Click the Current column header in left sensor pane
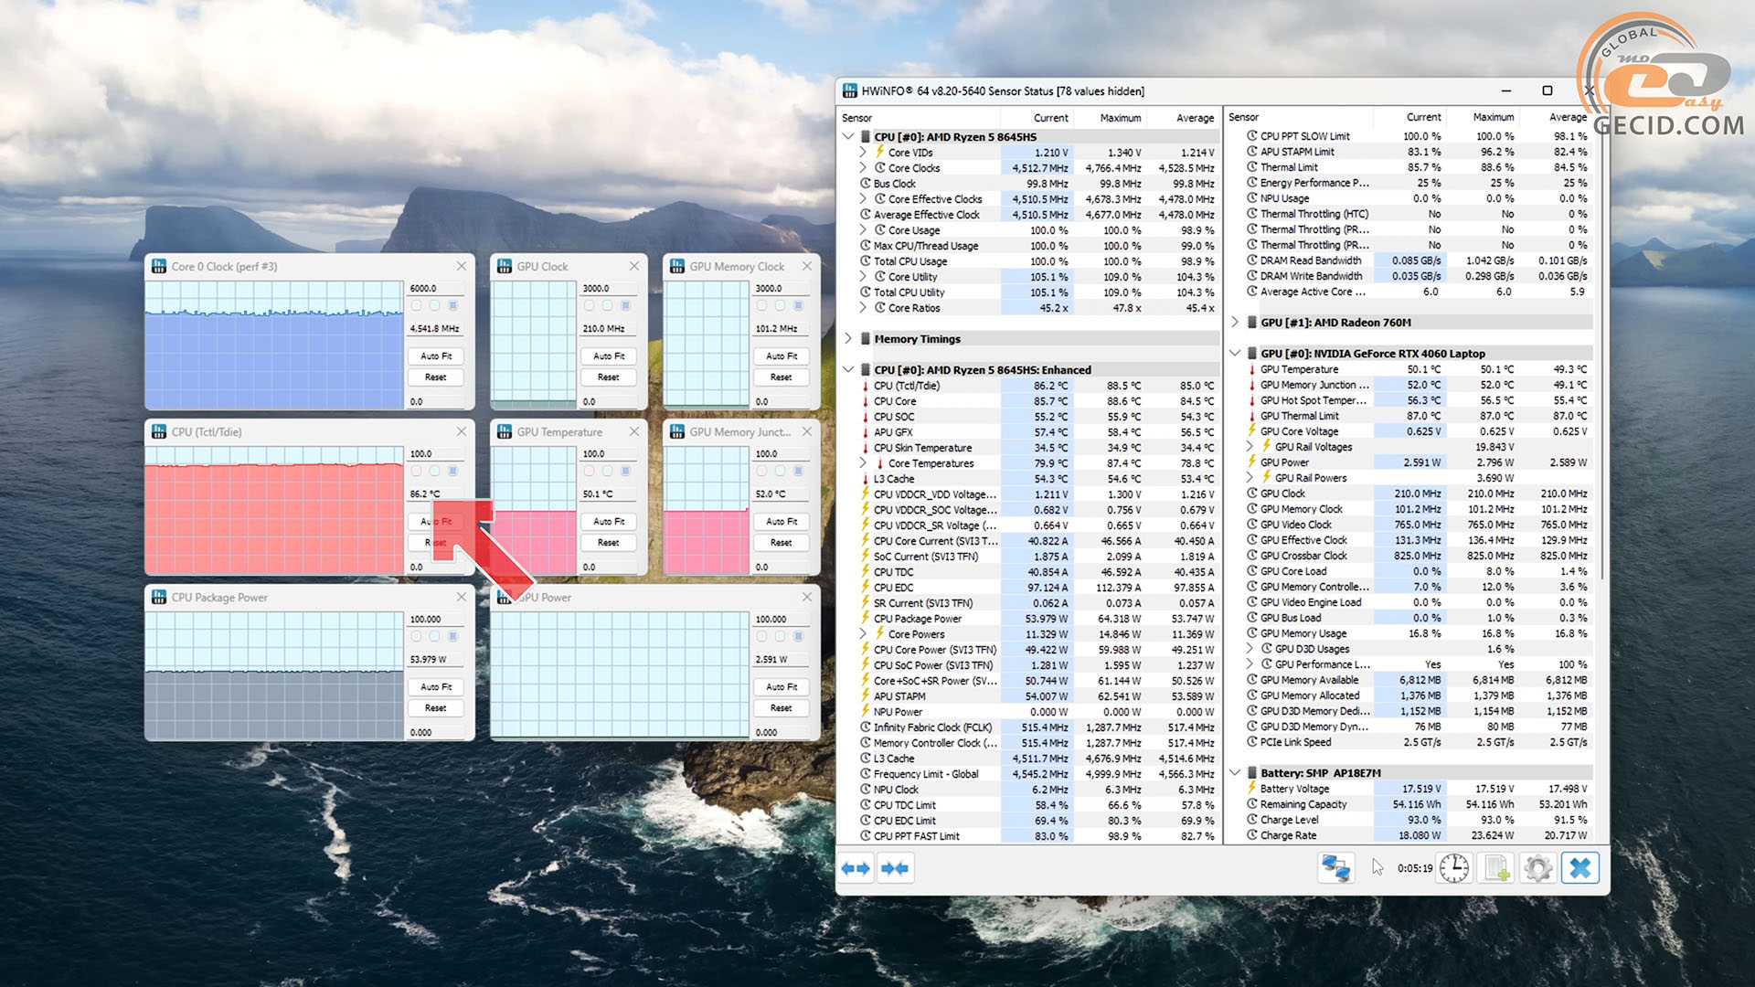 (x=1037, y=118)
